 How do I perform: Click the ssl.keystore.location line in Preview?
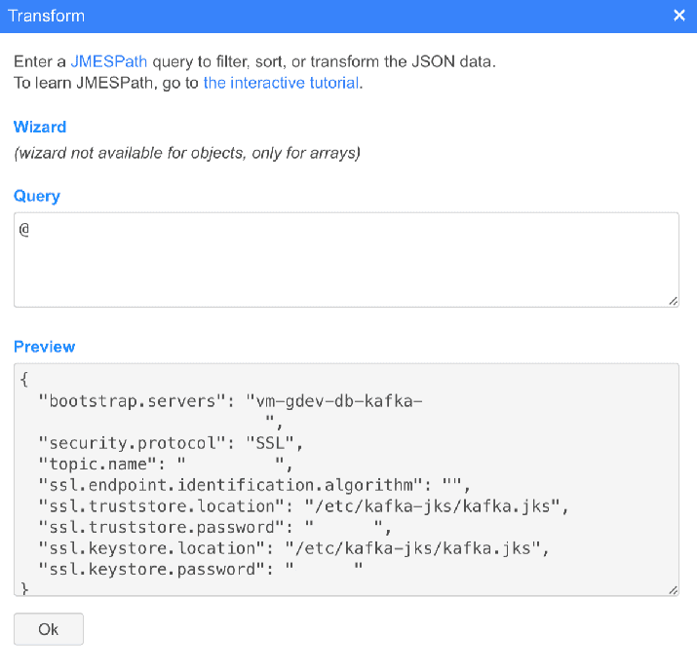(x=292, y=548)
